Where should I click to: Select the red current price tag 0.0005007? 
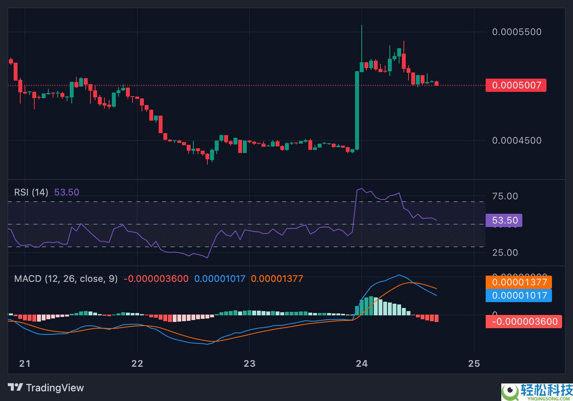tap(516, 85)
